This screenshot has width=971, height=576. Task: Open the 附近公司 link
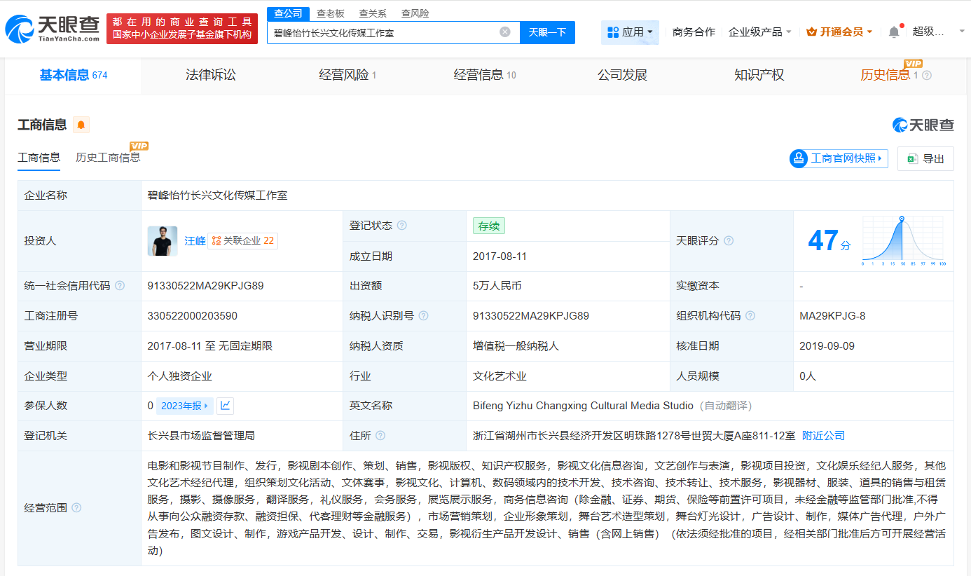point(822,435)
